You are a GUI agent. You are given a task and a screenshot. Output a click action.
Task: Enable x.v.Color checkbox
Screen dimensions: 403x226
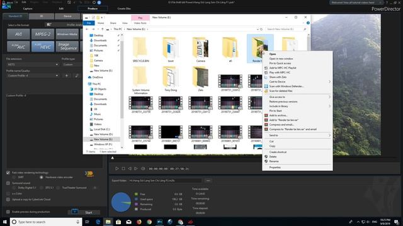coord(8,194)
